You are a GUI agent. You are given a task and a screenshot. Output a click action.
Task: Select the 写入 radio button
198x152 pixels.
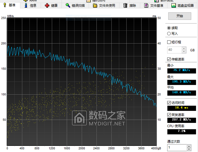[169, 34]
